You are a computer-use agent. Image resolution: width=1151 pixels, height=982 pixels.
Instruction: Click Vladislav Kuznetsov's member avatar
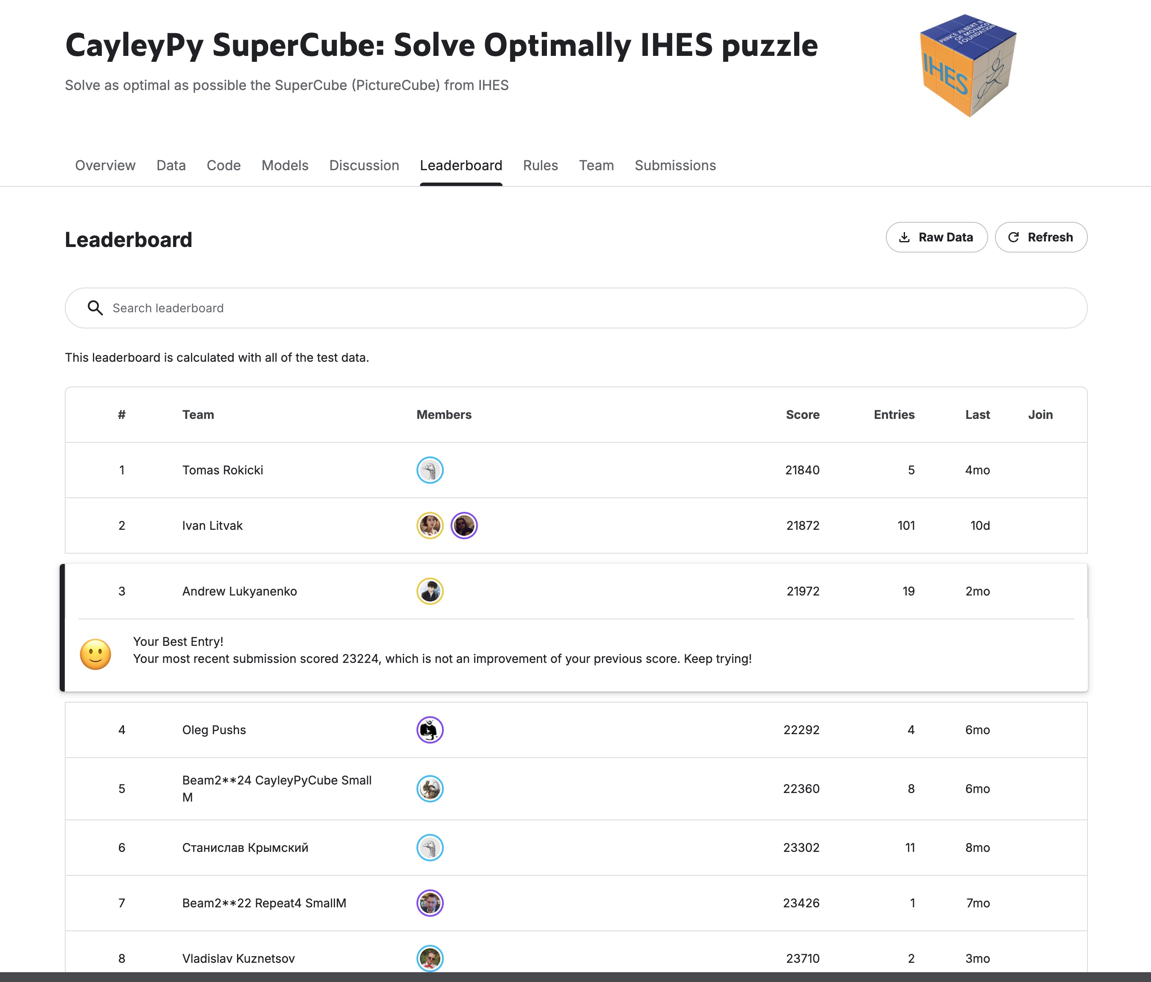(430, 958)
